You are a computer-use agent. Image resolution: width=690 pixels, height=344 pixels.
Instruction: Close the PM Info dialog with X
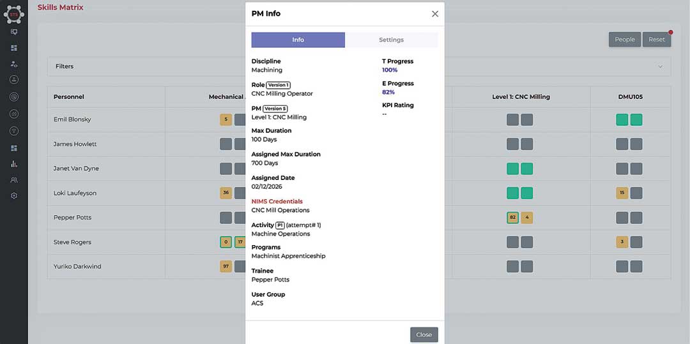[435, 13]
